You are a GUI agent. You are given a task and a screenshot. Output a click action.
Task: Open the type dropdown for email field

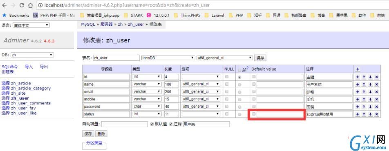pos(147,92)
